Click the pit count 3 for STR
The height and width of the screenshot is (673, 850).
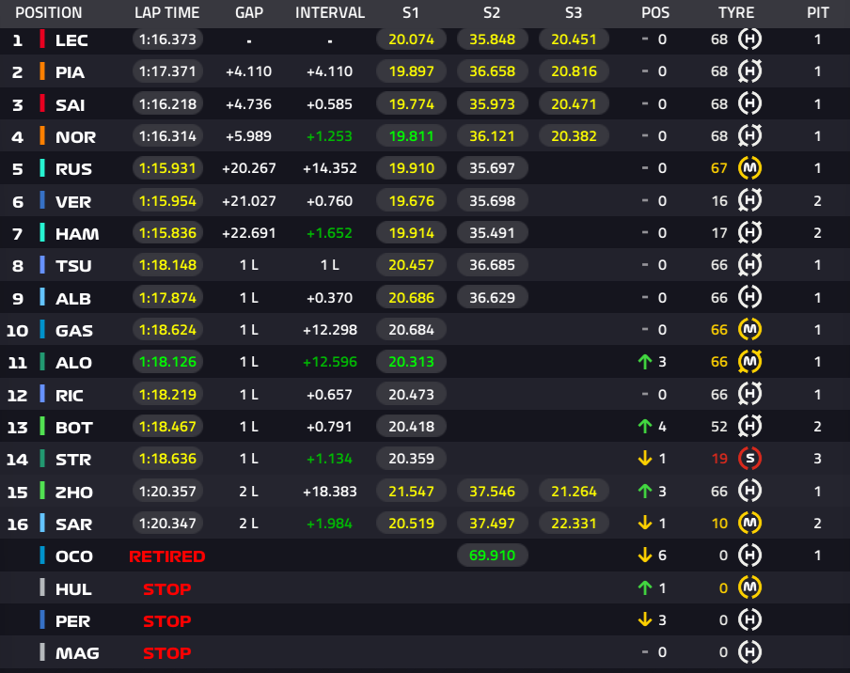tap(817, 459)
